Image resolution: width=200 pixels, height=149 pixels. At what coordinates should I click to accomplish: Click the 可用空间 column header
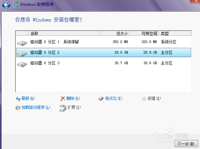tap(144, 33)
